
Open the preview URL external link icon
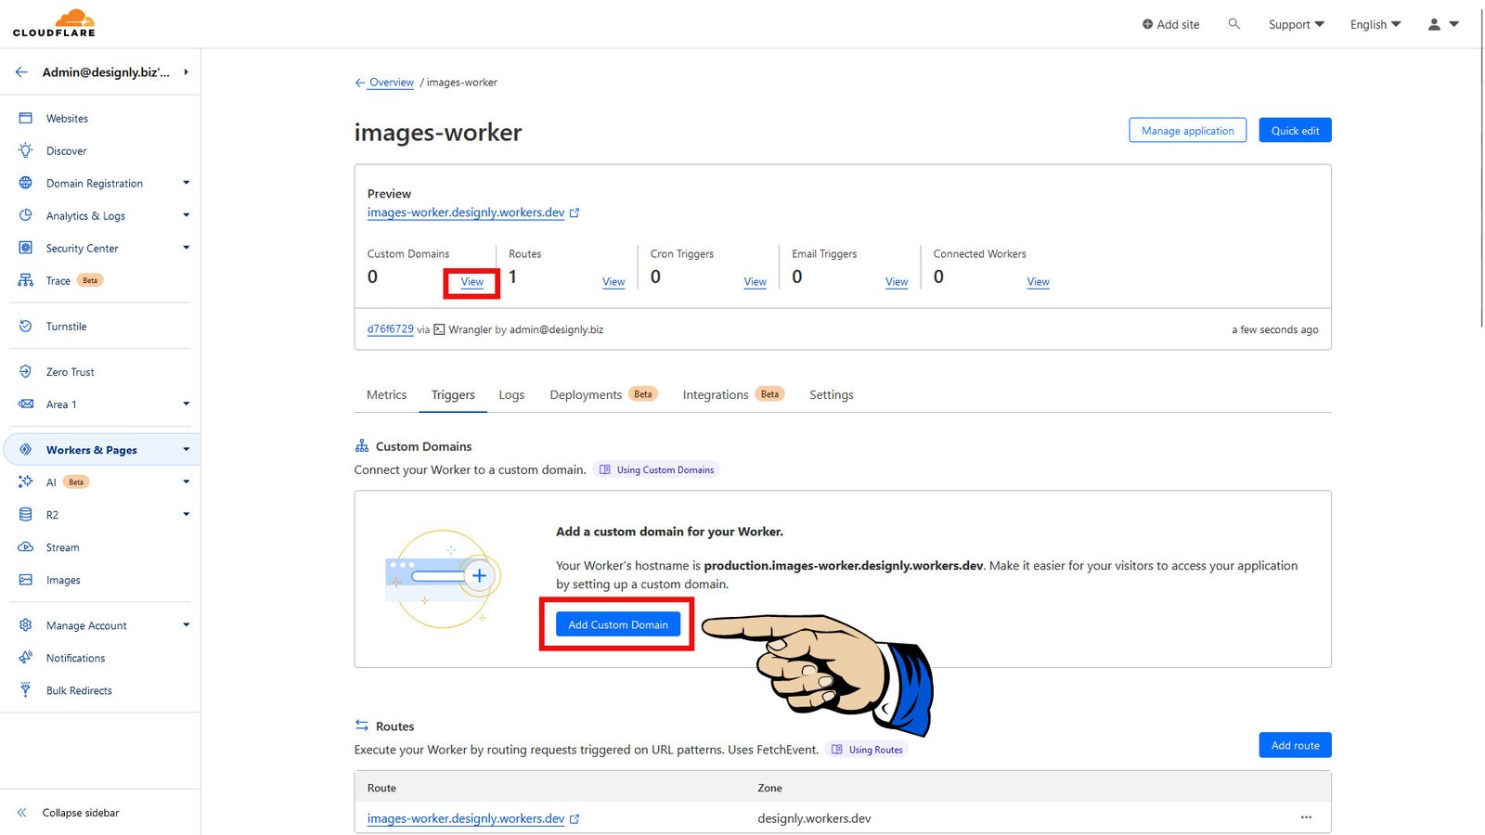[x=575, y=212]
